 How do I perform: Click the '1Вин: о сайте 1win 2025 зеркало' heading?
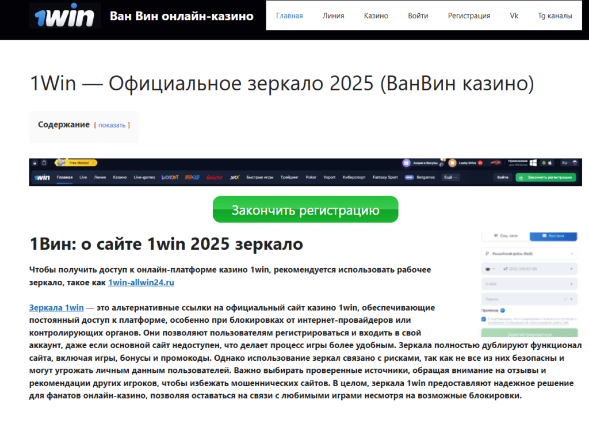[166, 244]
